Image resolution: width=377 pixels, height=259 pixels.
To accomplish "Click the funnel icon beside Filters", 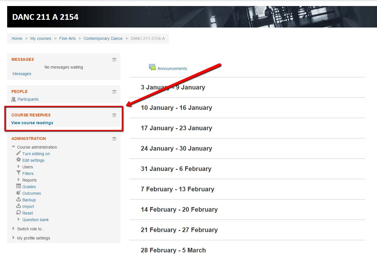I will click(19, 173).
